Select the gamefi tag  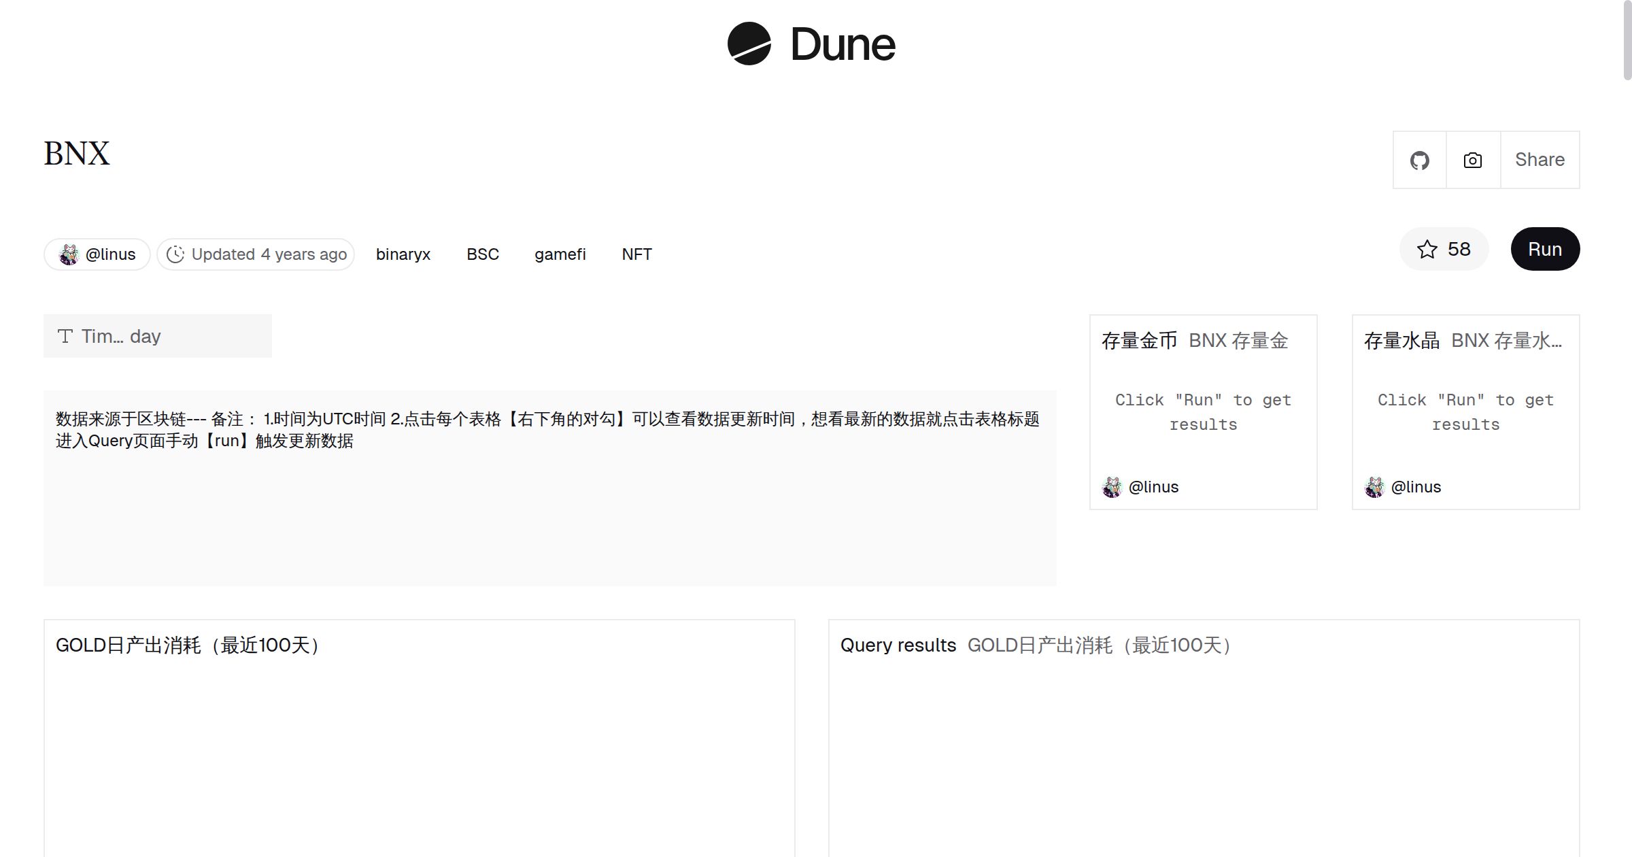tap(560, 254)
